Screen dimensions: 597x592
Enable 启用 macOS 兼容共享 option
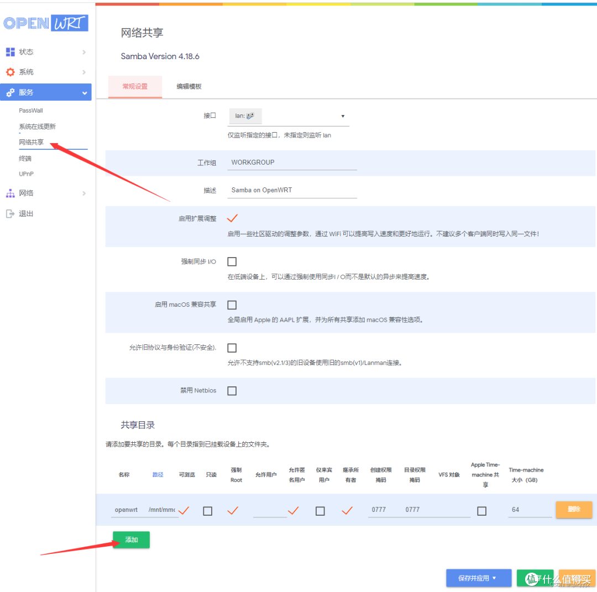coord(232,305)
